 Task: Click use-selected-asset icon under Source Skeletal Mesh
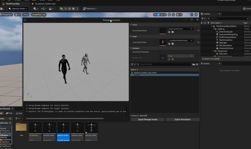click(x=169, y=32)
